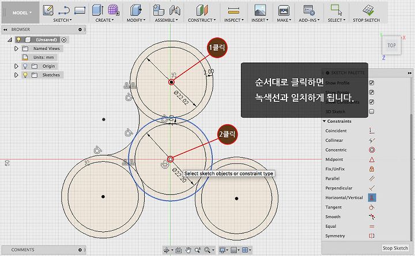415x256 pixels.
Task: Click the New Component icon above Assemble
Action: click(x=159, y=10)
